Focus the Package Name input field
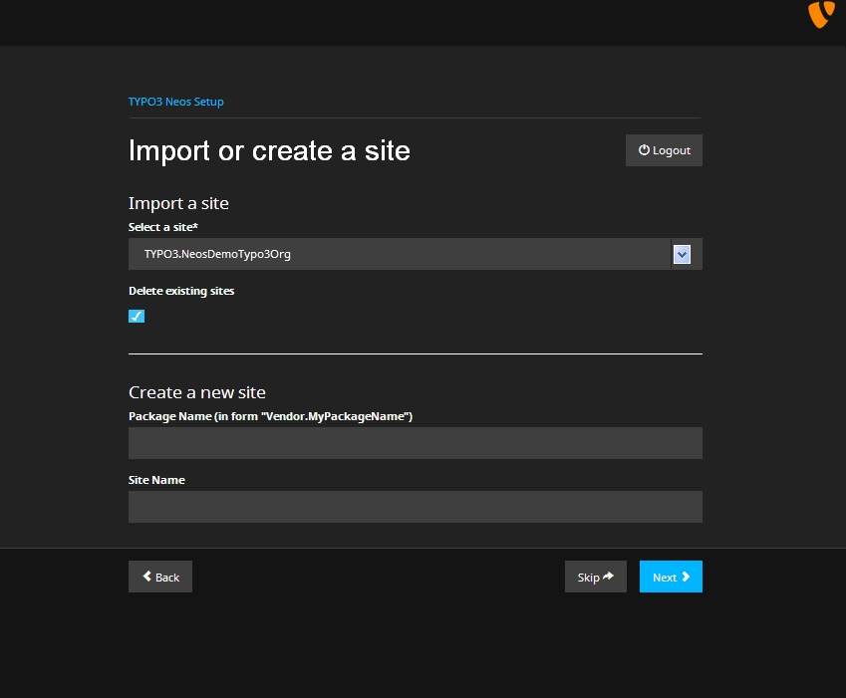The image size is (846, 698). pyautogui.click(x=416, y=443)
